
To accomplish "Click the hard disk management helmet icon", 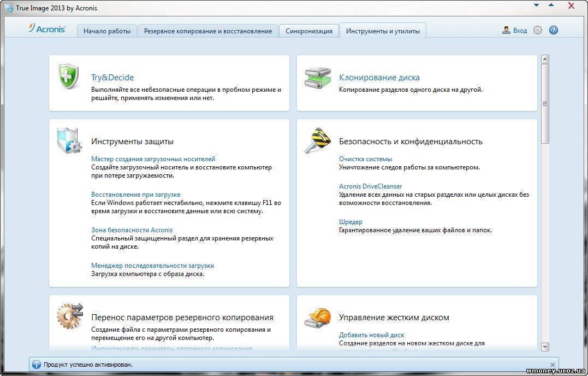I will coord(318,318).
